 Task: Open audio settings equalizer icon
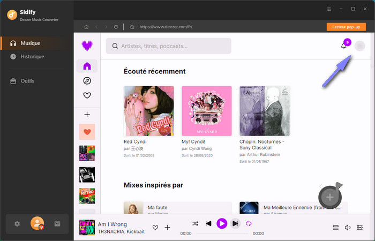tap(359, 228)
